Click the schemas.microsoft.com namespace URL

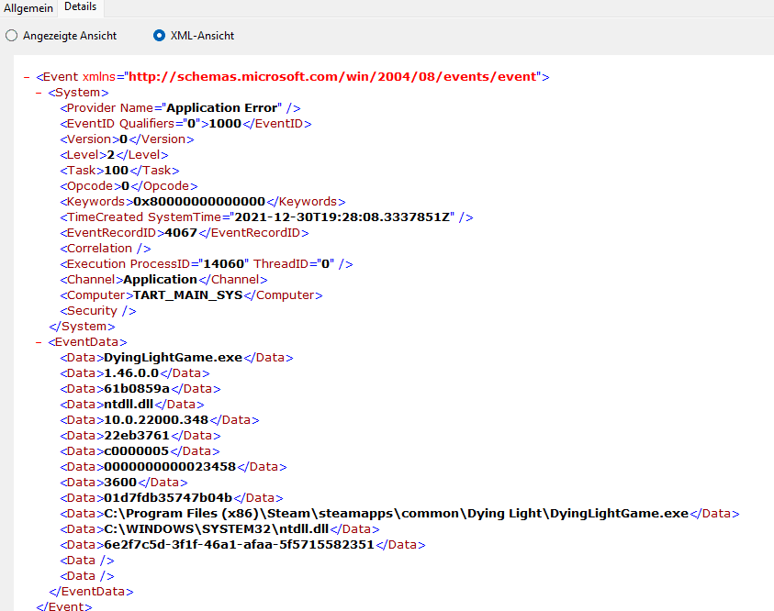332,77
